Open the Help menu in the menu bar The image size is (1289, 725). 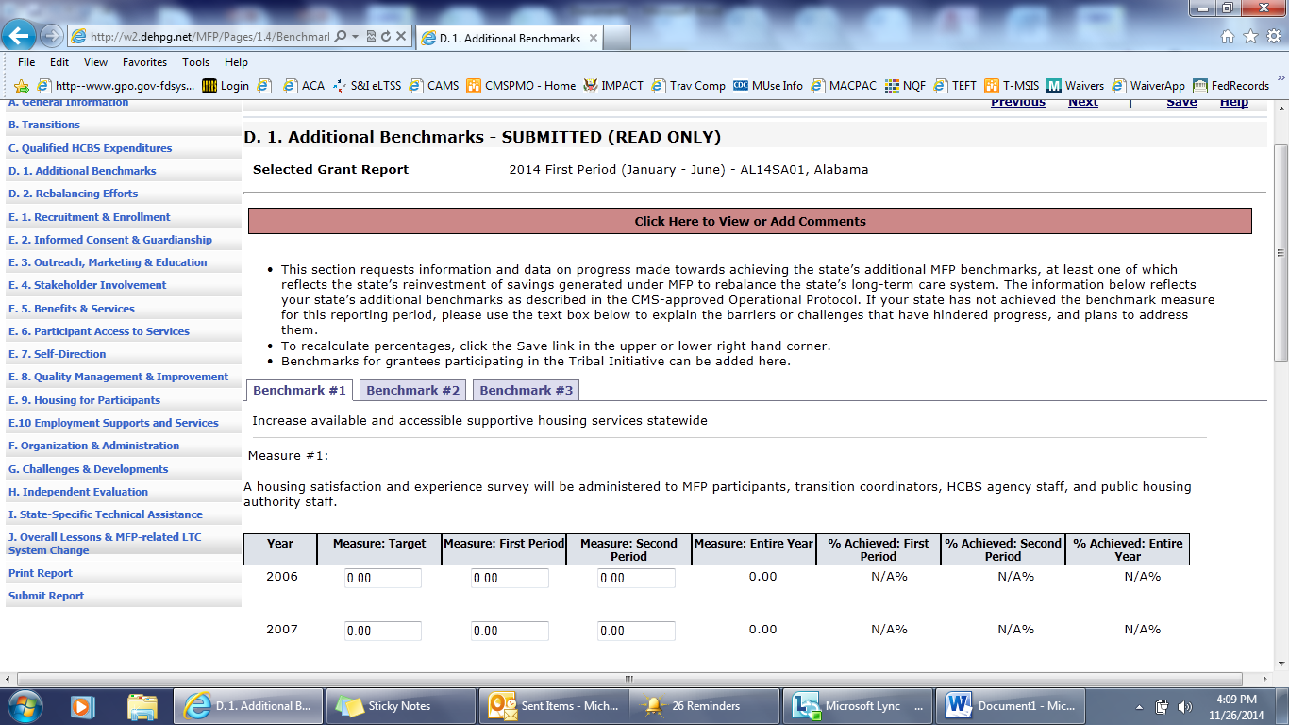coord(236,62)
